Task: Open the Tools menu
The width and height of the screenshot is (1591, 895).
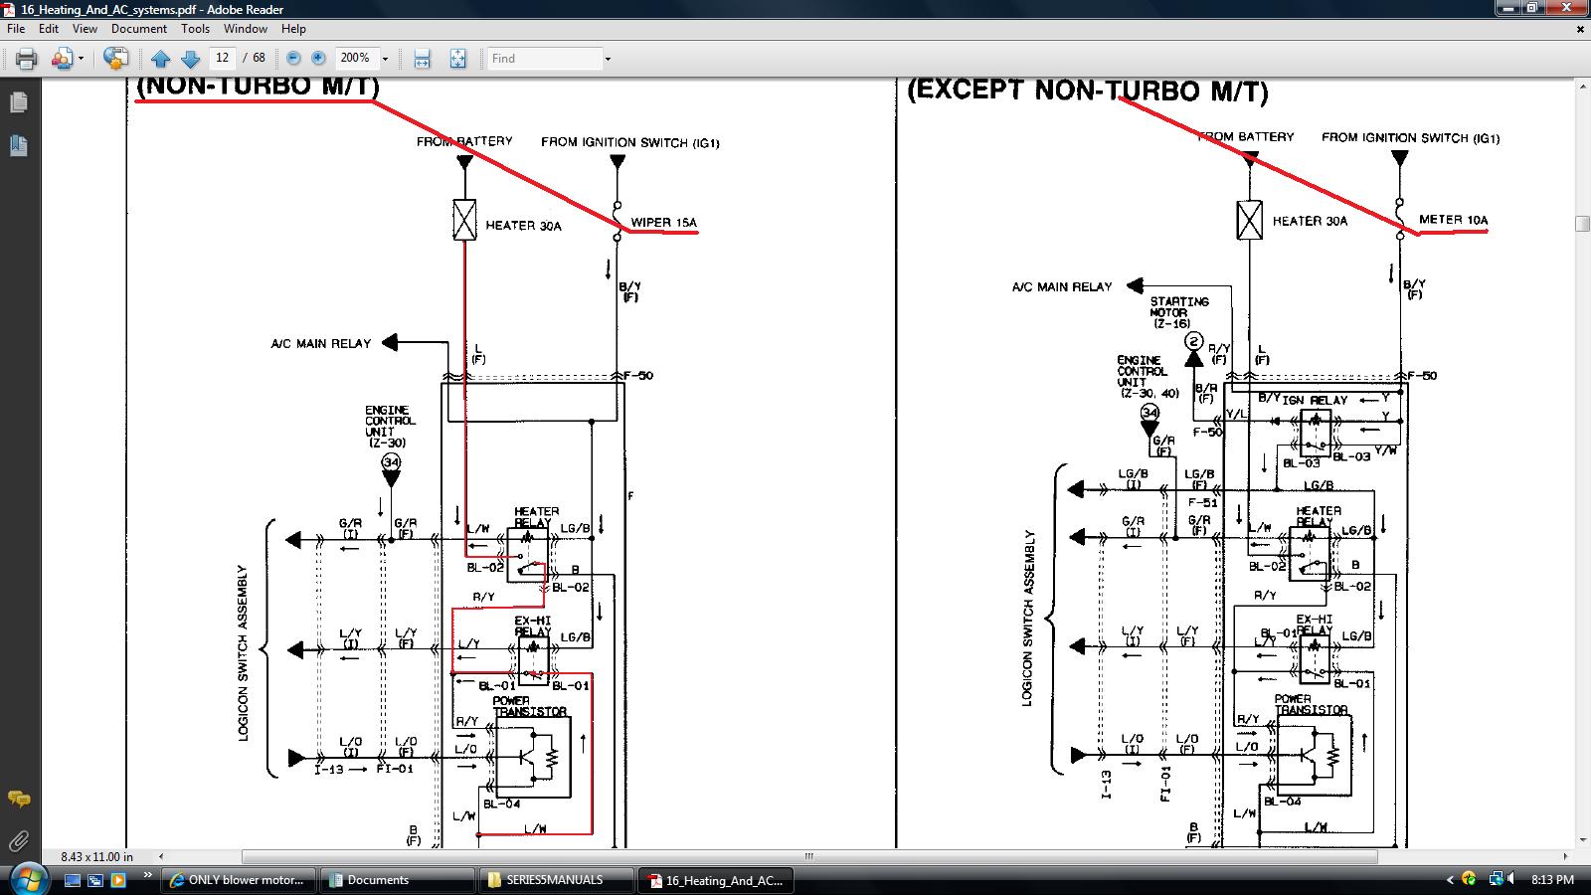Action: [195, 29]
